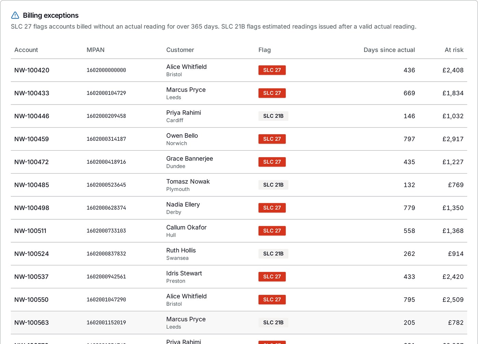Click the At risk column header
The image size is (478, 344).
pyautogui.click(x=454, y=50)
